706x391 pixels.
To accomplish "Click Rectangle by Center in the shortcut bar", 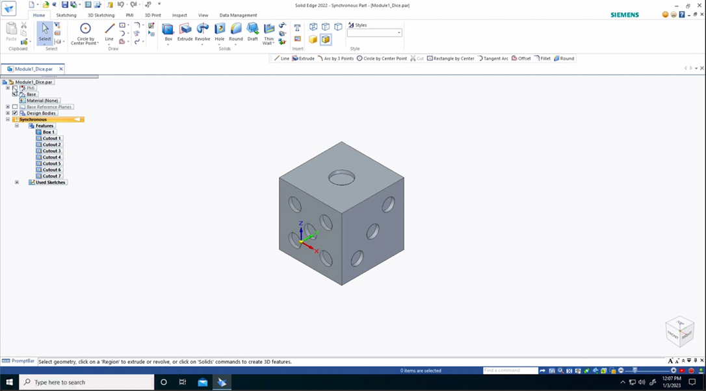I will click(x=451, y=58).
